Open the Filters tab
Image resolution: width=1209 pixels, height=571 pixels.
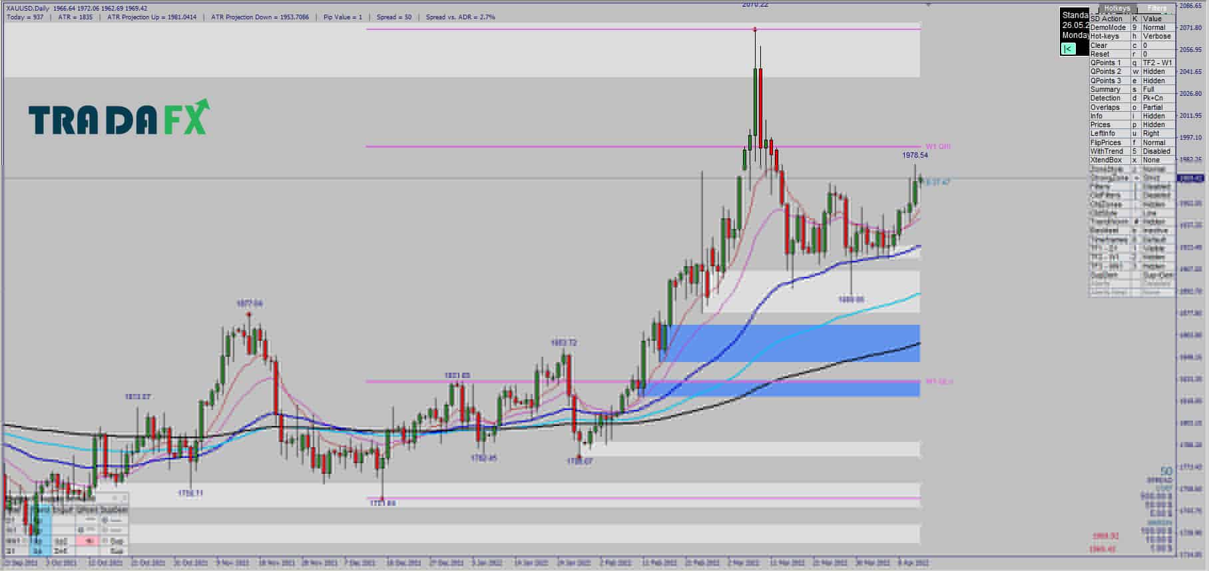point(1157,9)
